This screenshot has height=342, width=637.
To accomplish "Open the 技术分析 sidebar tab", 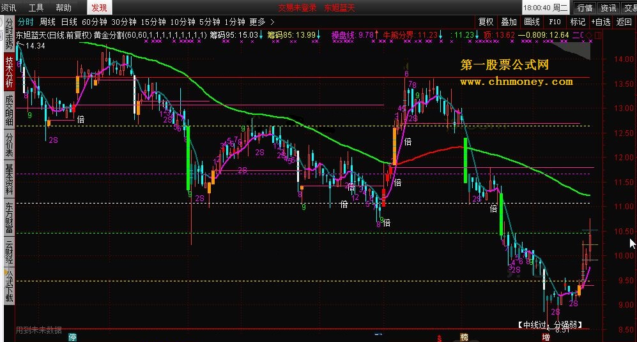I will (9, 72).
